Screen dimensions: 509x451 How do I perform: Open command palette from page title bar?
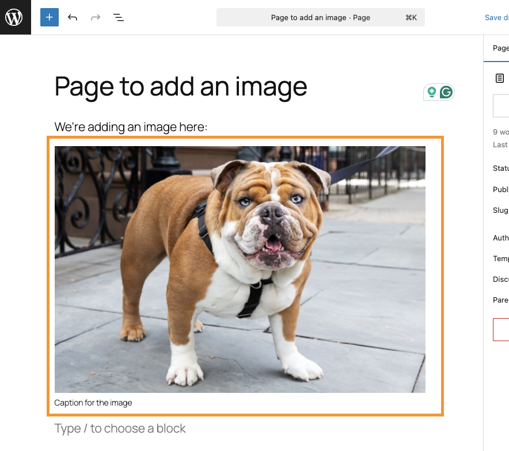320,17
